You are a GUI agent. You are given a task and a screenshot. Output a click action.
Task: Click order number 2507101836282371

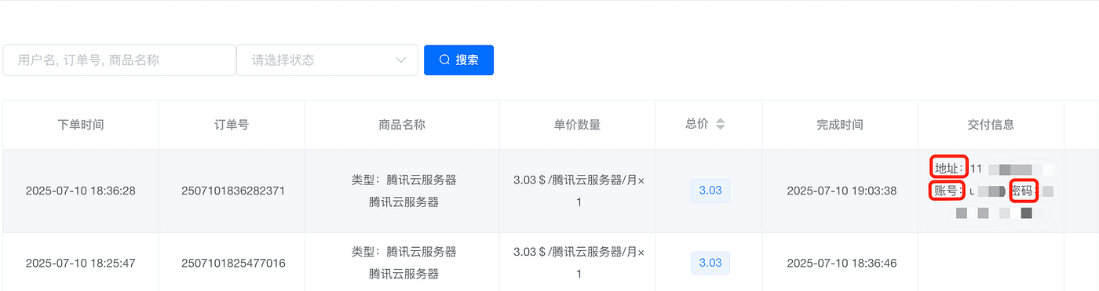(x=233, y=191)
